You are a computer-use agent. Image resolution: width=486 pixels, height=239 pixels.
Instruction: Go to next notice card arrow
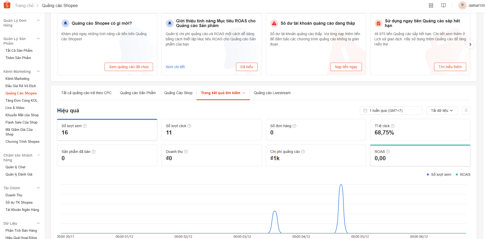tap(470, 44)
